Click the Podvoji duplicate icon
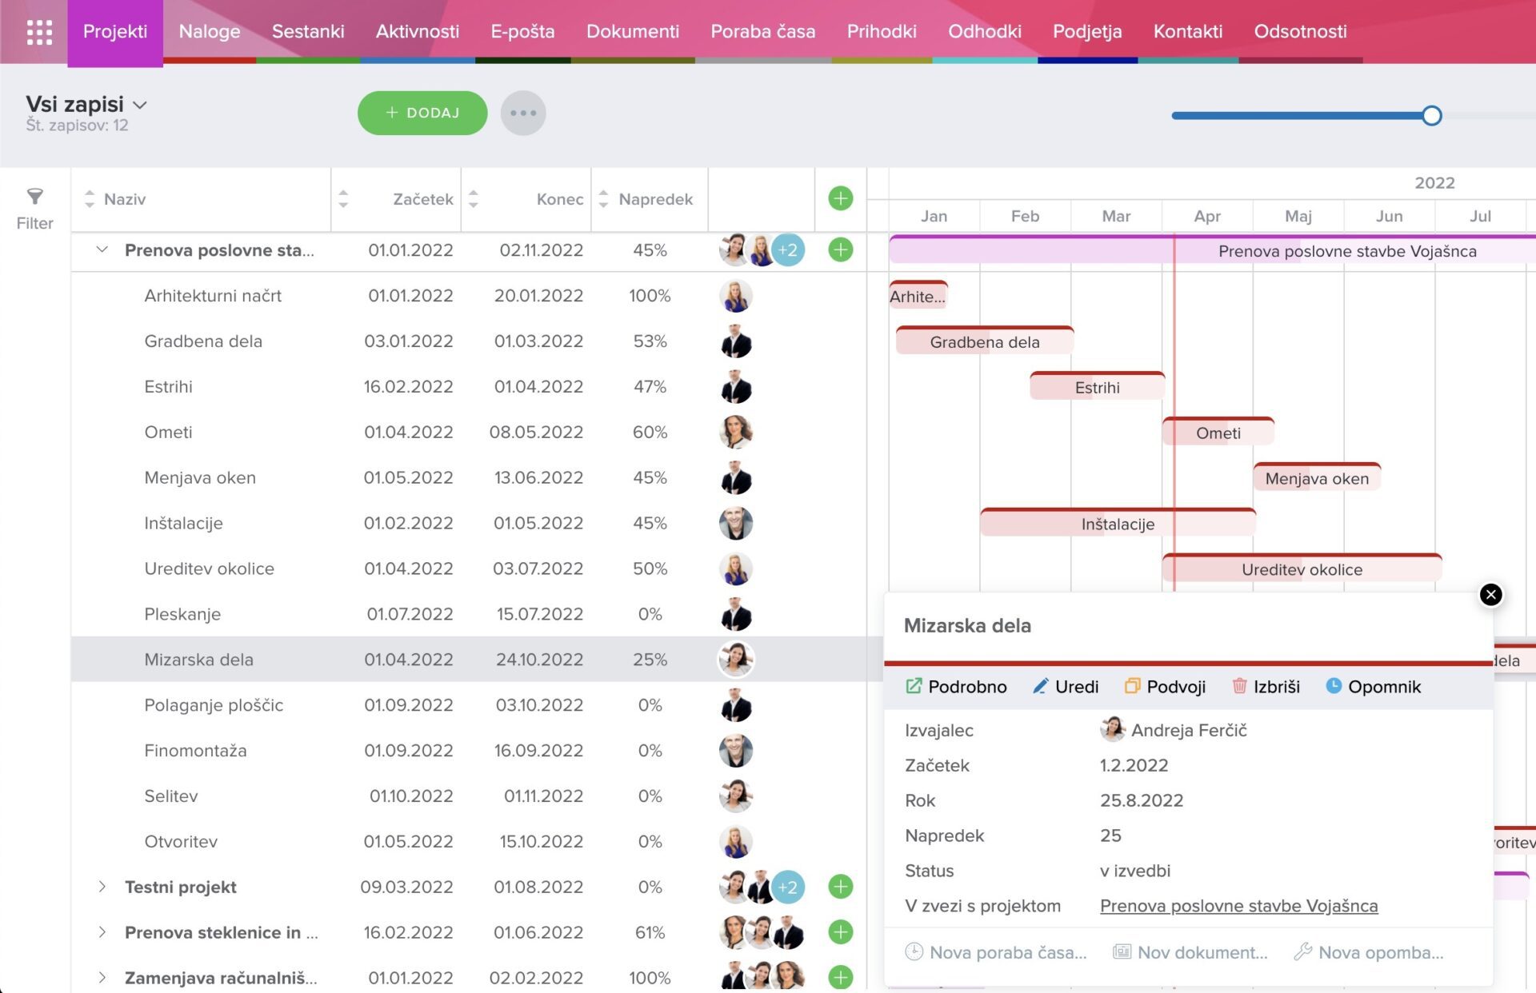The image size is (1536, 993). (x=1132, y=686)
